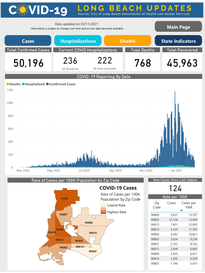Select zip code 90805 on the map
This screenshot has height=273, width=205.
click(65, 199)
